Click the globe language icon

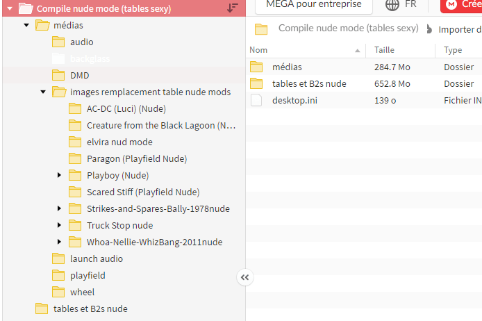pos(392,5)
